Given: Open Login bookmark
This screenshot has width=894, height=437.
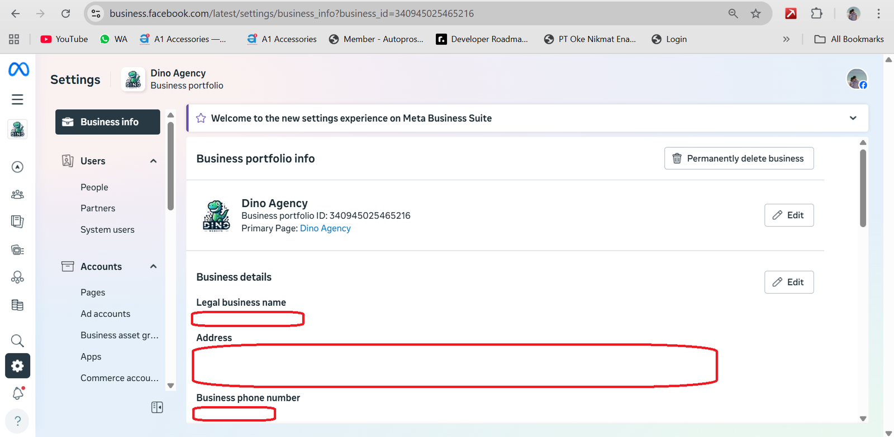Looking at the screenshot, I should pos(669,39).
